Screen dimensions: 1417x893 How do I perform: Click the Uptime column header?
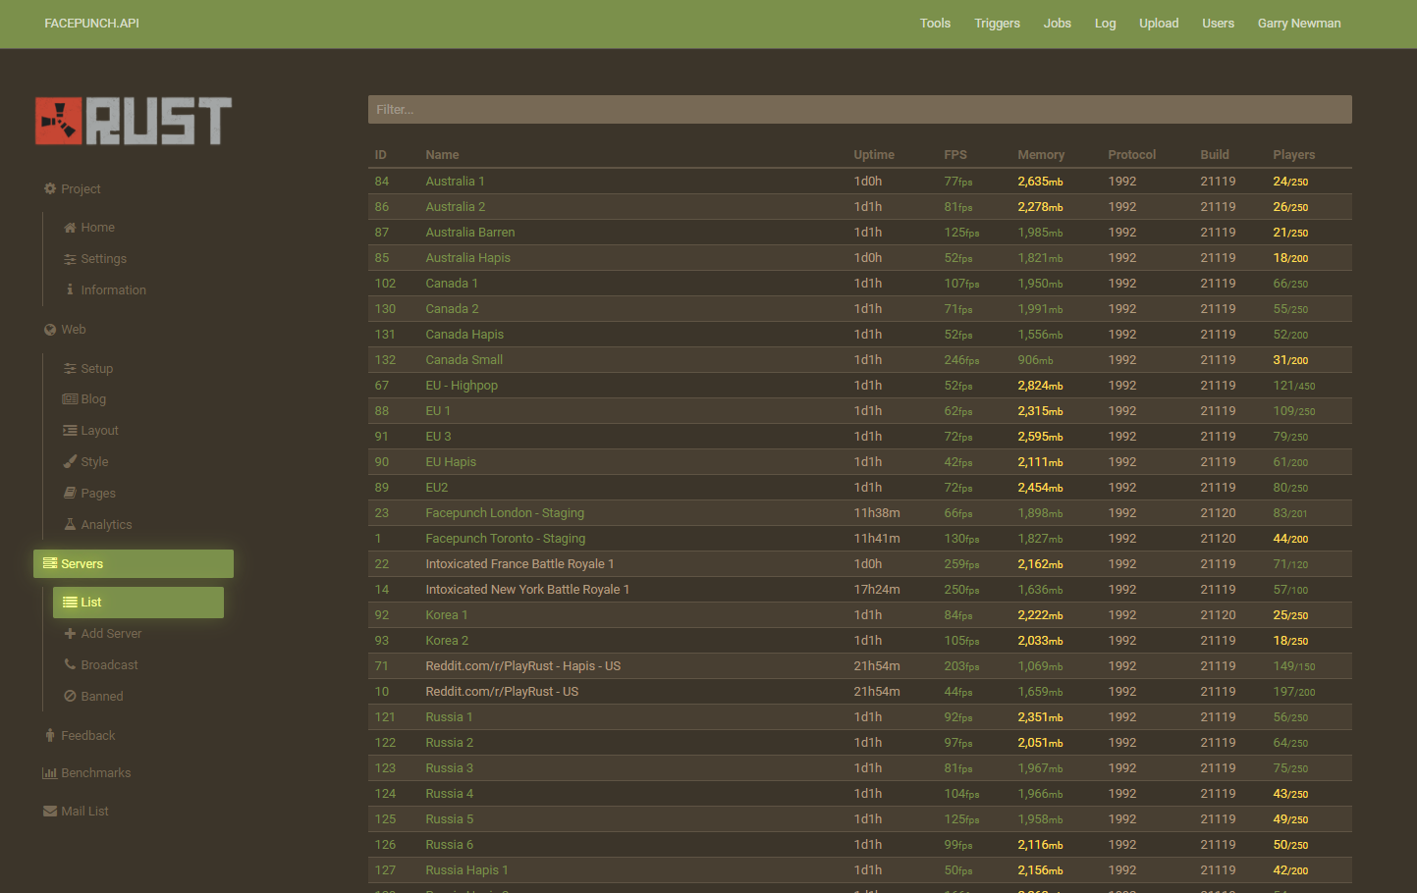pyautogui.click(x=874, y=155)
